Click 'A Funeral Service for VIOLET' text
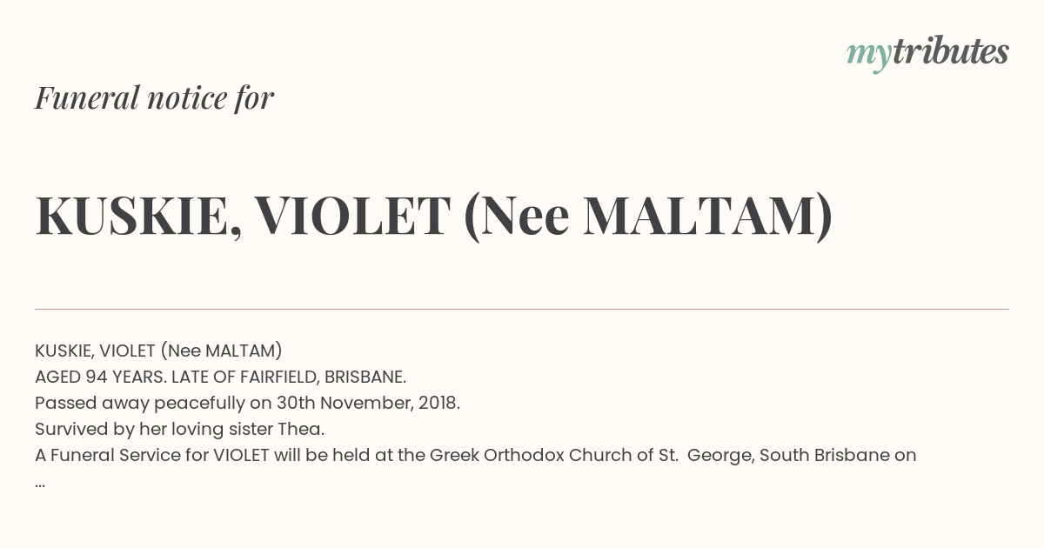The width and height of the screenshot is (1044, 548). click(x=152, y=455)
